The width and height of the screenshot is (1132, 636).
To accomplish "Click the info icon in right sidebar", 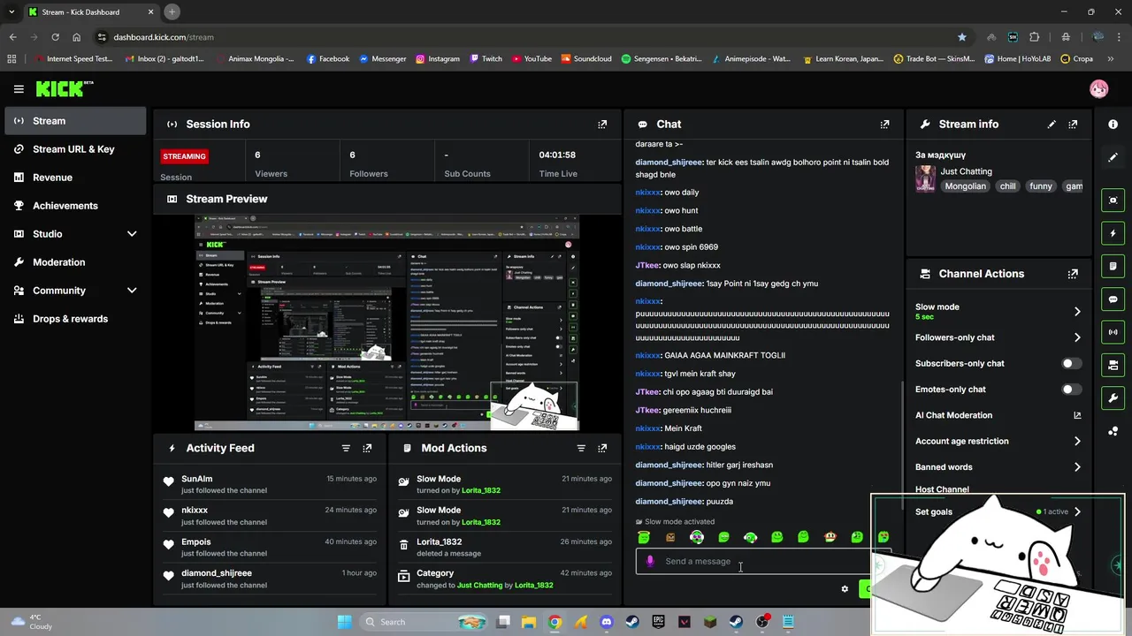I will click(1113, 125).
